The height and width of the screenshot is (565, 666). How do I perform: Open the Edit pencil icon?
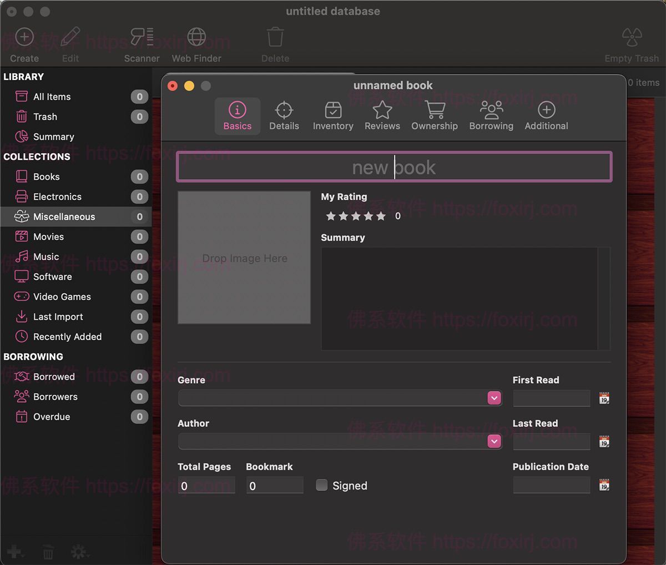tap(70, 37)
